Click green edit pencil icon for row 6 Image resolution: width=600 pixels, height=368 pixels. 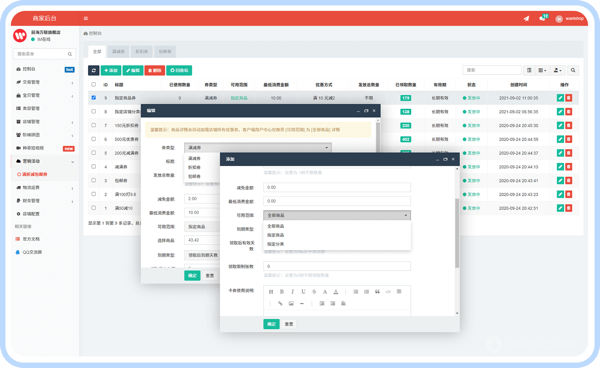tap(560, 139)
